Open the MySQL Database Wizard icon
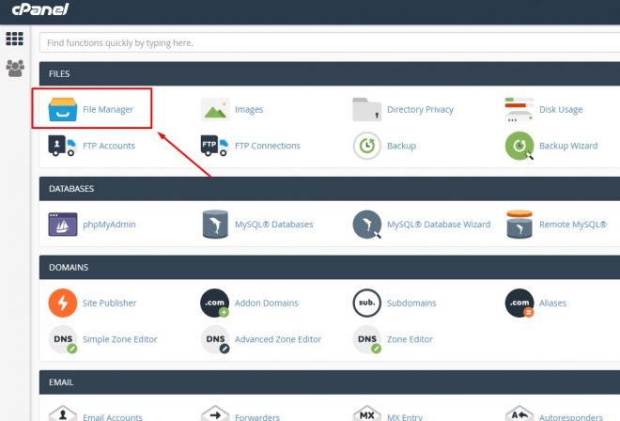 coord(367,225)
